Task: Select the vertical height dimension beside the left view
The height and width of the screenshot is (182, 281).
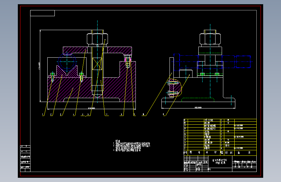Action: coord(39,66)
